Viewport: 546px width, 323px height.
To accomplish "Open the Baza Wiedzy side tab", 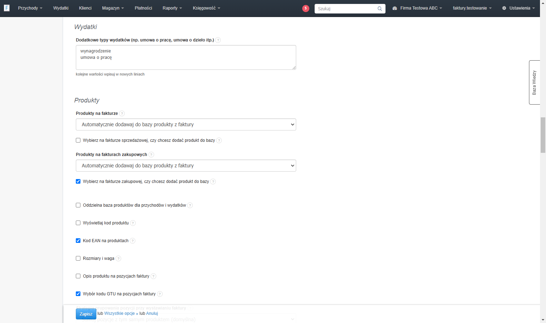I will (534, 82).
